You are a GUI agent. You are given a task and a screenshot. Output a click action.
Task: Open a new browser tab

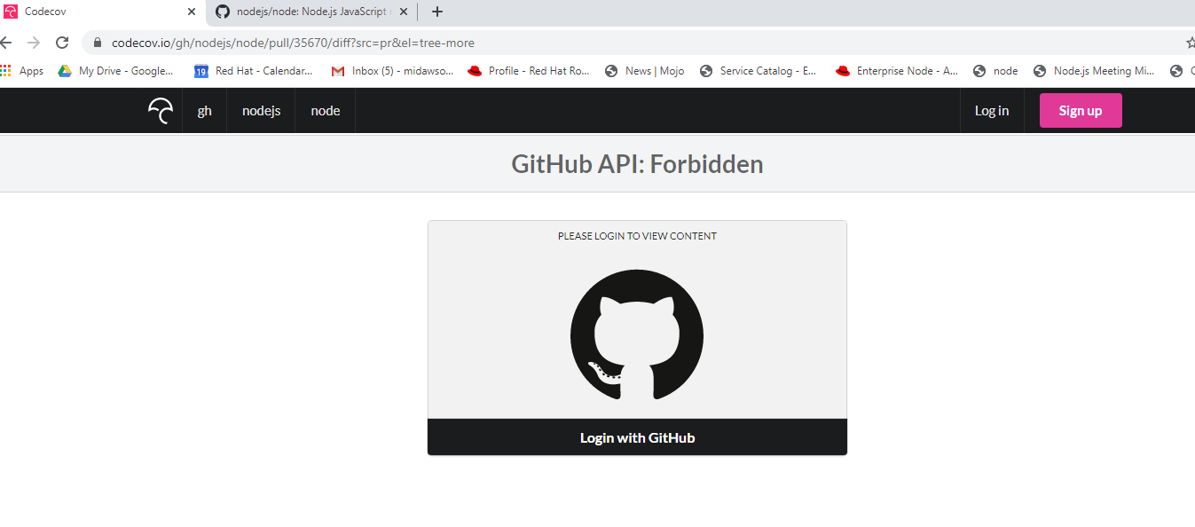(436, 12)
